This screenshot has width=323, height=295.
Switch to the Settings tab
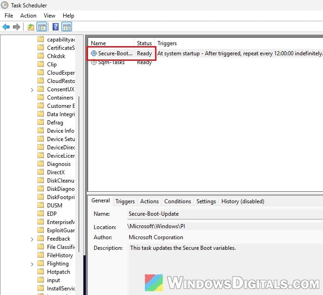click(x=206, y=201)
